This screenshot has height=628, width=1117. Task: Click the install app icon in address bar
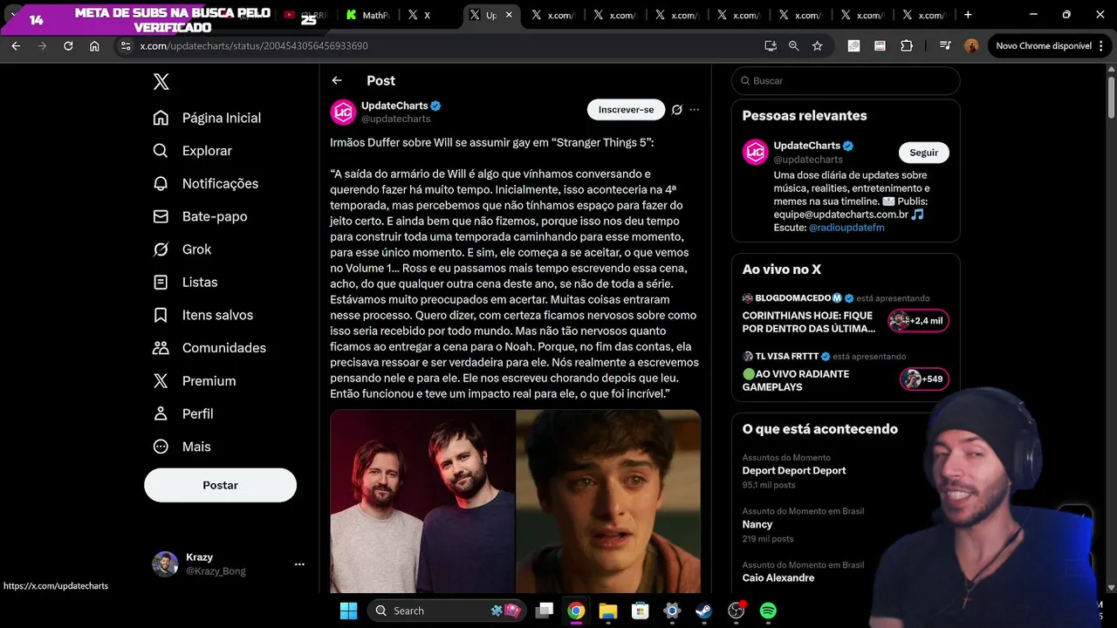771,46
